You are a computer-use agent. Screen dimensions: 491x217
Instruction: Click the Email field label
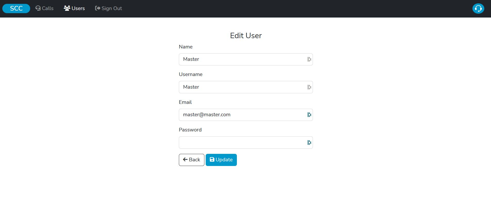tap(185, 102)
